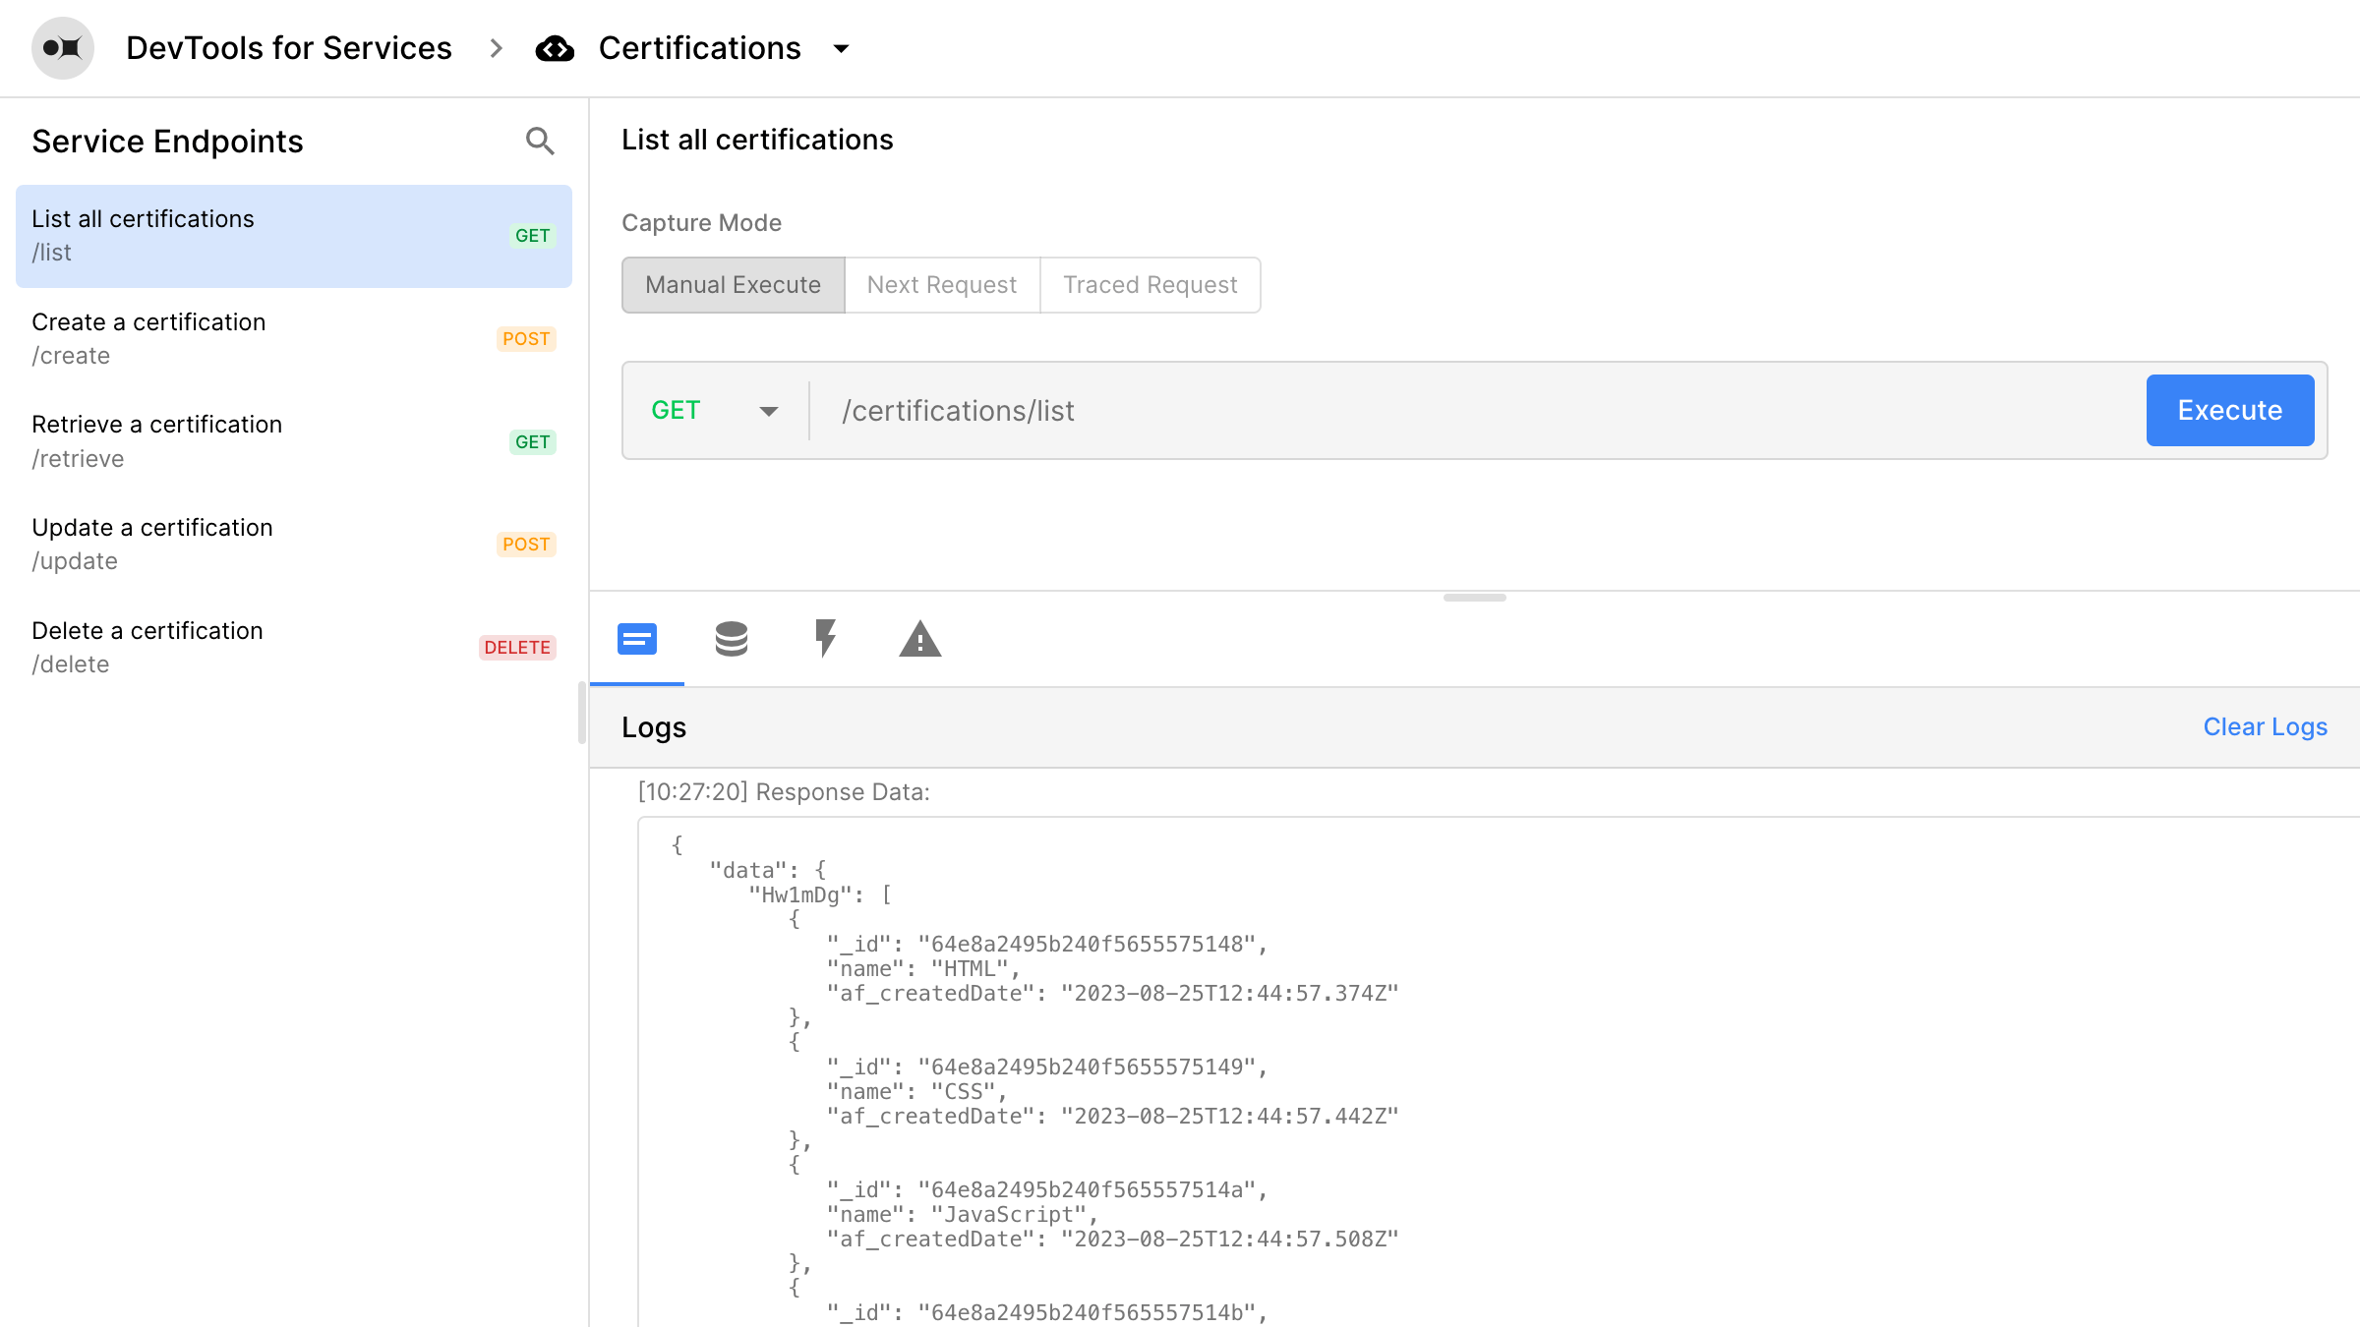Click the "[10:27:20] Response Data:" log entry
This screenshot has height=1327, width=2360.
(x=784, y=792)
